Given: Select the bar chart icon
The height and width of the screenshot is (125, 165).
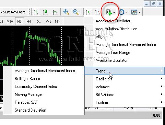Looking at the screenshot, I should pos(36,12).
